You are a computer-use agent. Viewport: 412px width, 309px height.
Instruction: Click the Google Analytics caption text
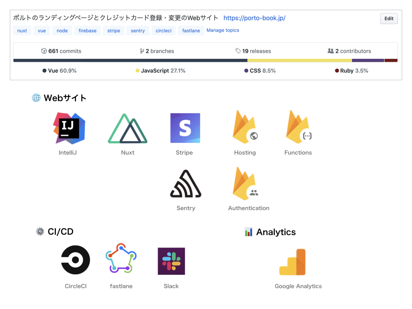(298, 286)
